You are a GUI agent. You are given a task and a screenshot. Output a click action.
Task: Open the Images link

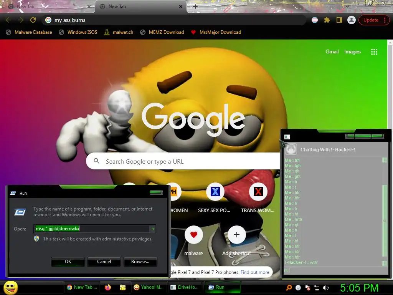pyautogui.click(x=352, y=52)
